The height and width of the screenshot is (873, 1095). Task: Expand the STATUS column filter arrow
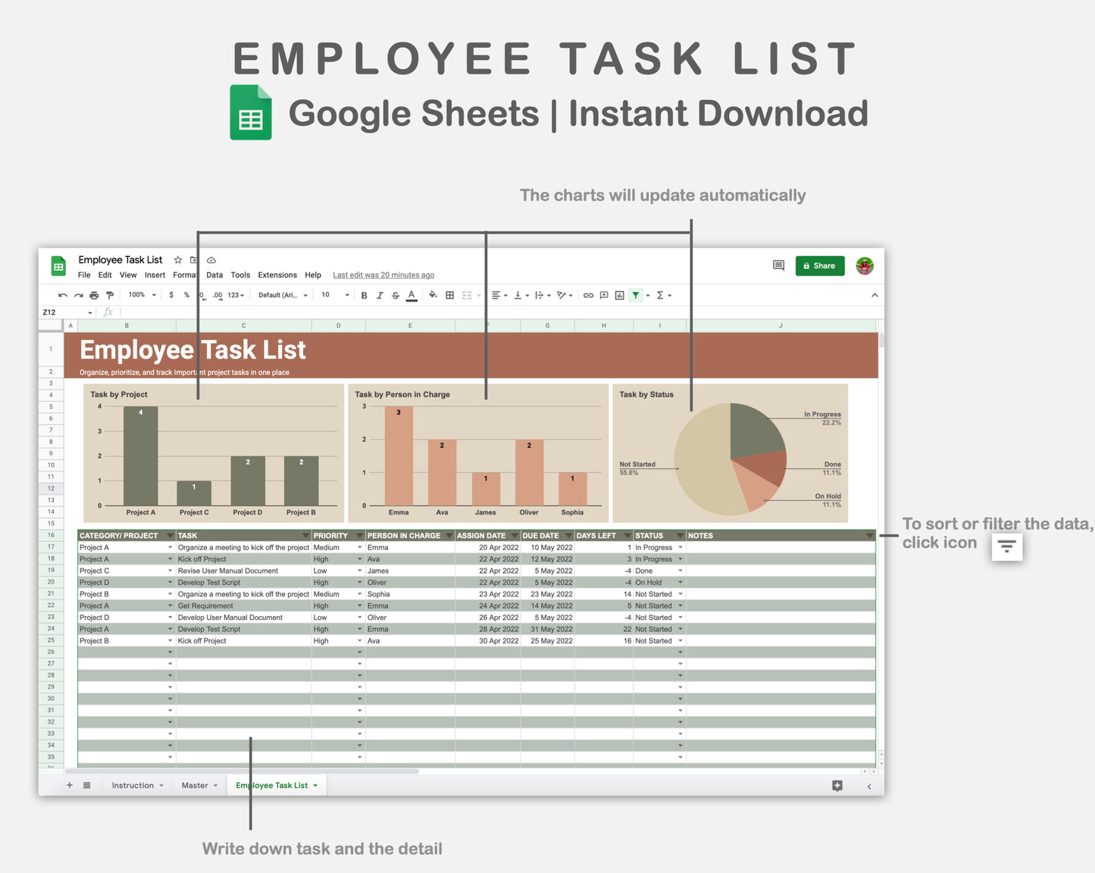(680, 535)
